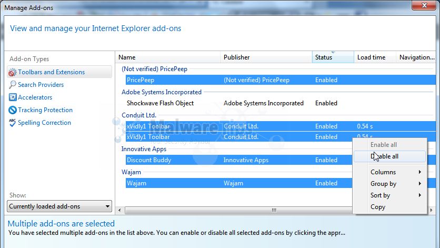The height and width of the screenshot is (248, 440).
Task: Click the Status column header
Action: point(332,57)
